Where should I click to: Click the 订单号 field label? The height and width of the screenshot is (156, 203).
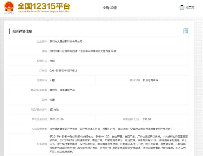[43, 71]
